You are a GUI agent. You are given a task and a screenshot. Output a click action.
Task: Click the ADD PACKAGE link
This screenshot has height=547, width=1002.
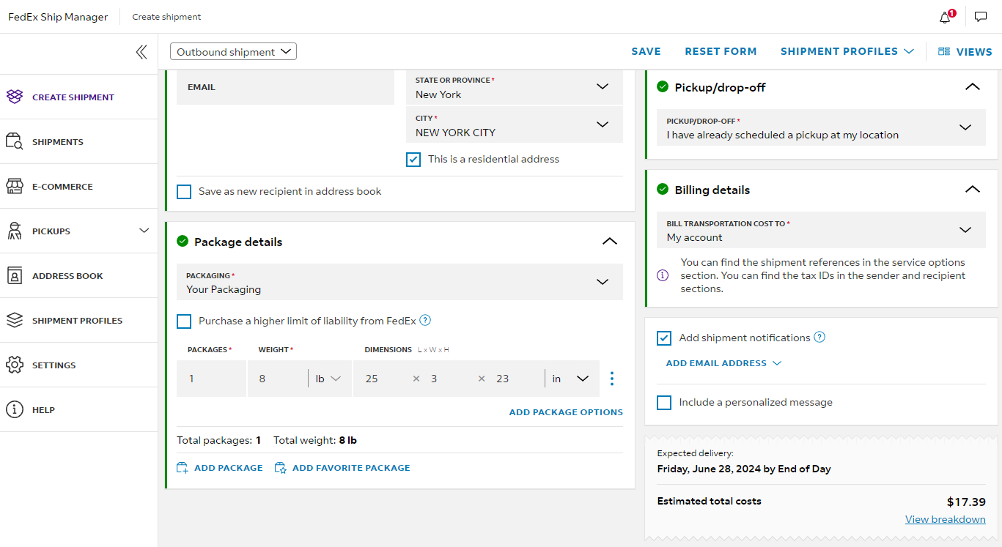(220, 468)
